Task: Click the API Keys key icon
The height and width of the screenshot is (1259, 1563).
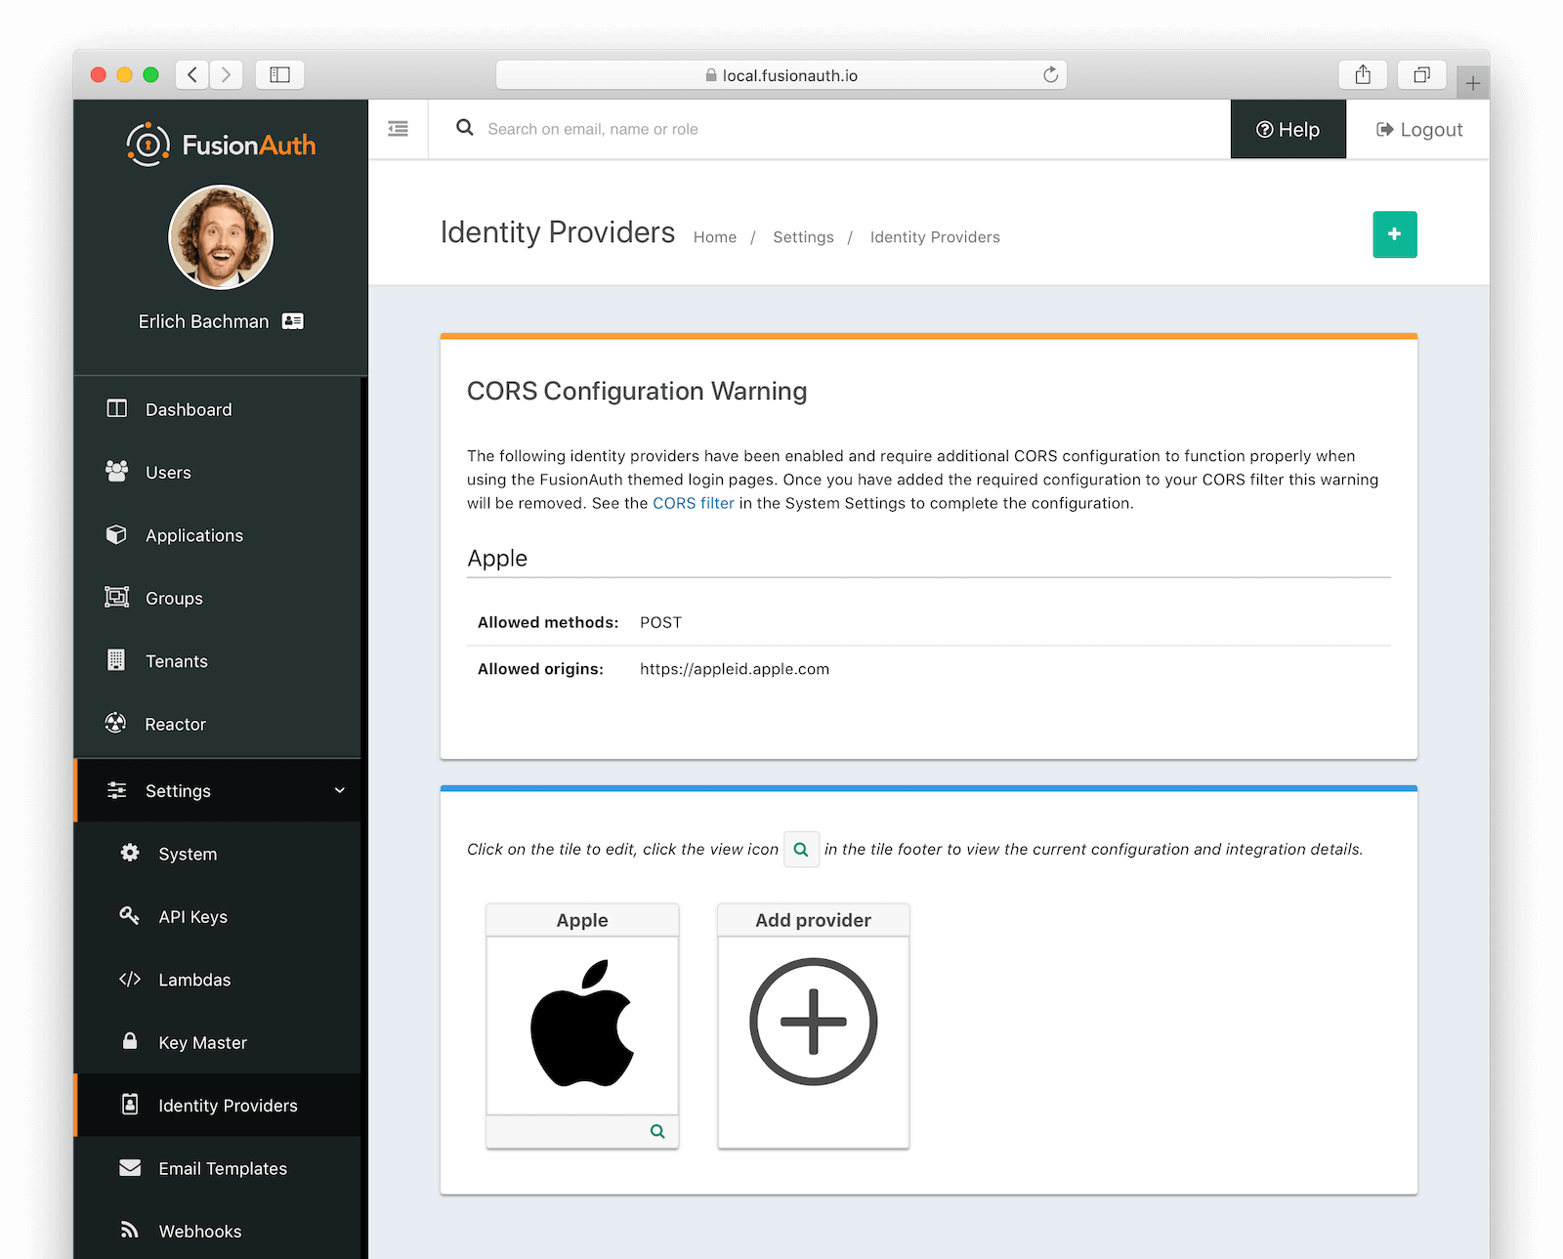Action: [130, 915]
